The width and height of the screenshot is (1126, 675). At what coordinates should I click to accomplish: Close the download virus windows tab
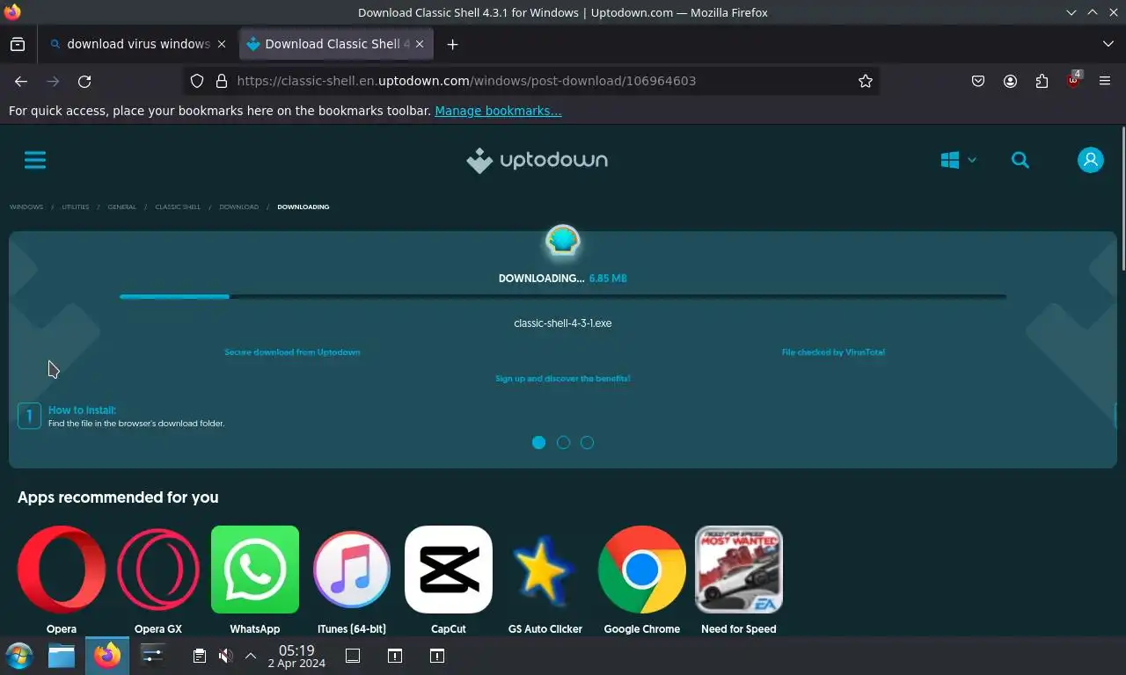[x=222, y=44]
